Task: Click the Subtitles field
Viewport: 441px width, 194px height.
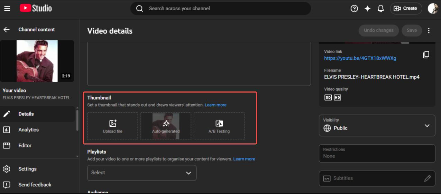Action: (x=377, y=178)
